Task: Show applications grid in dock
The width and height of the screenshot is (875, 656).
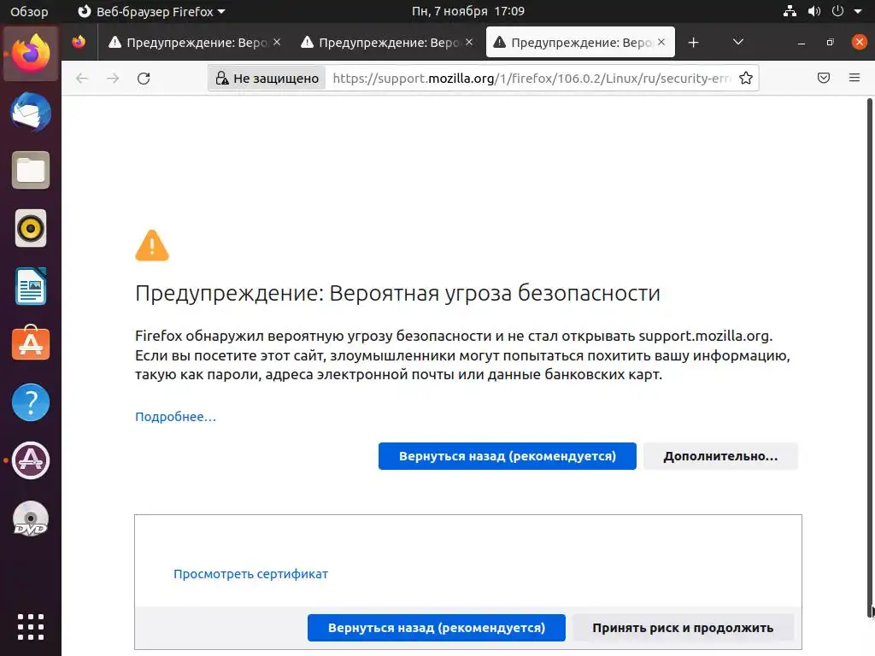Action: [x=31, y=627]
